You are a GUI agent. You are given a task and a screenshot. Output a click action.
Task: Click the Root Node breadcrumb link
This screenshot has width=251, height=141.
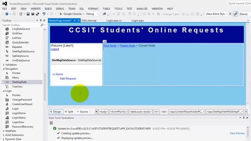pos(110,45)
